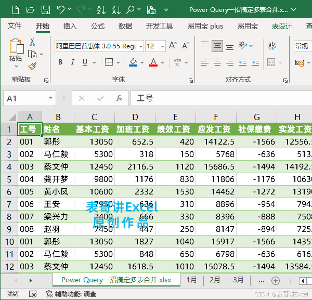Open the search magnifier tool

(x=131, y=10)
